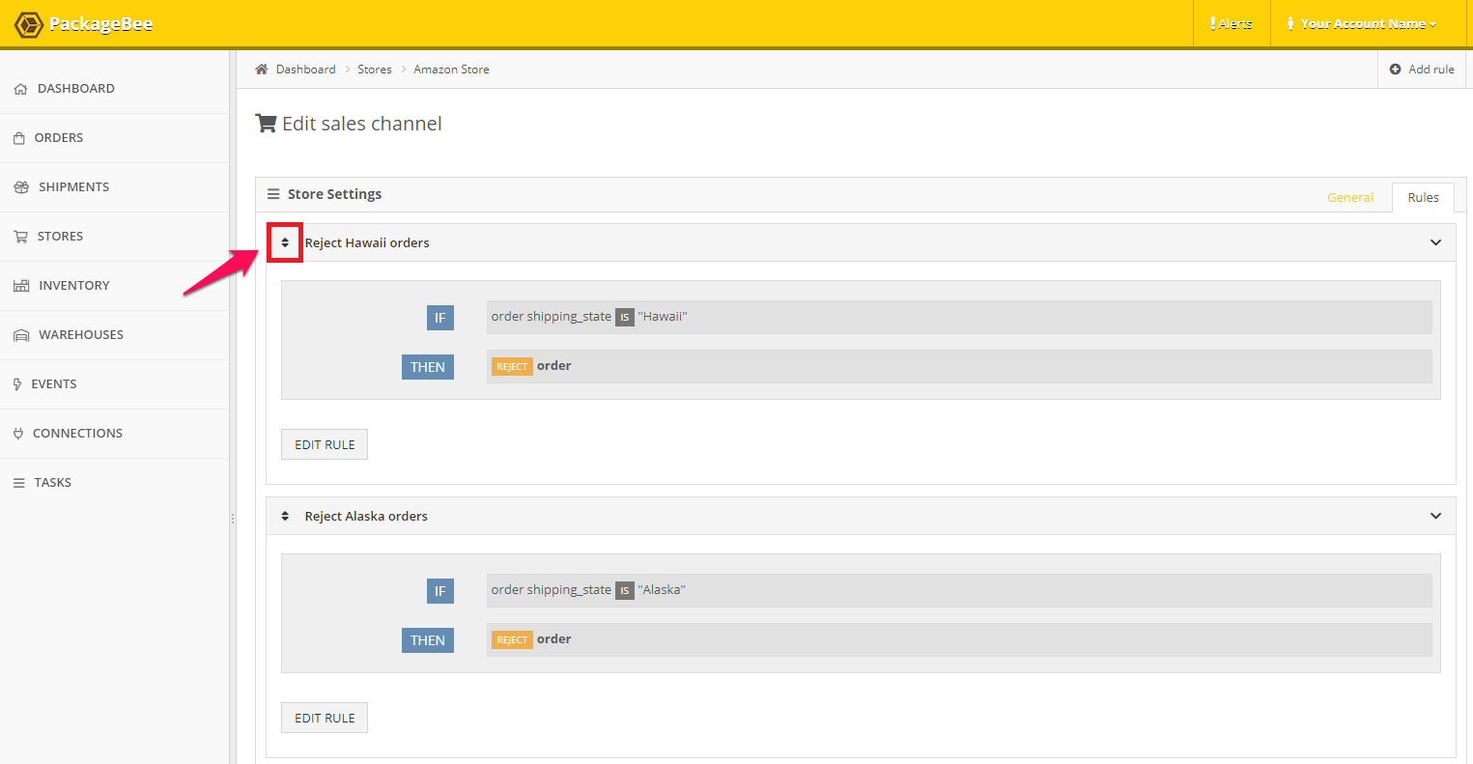Open the STORES sidebar menu item
Screen dimensions: 1473x764
pyautogui.click(x=115, y=237)
